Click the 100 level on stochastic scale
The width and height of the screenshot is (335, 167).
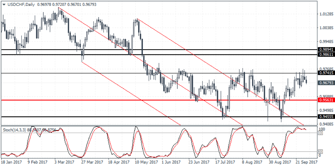[x=321, y=129]
